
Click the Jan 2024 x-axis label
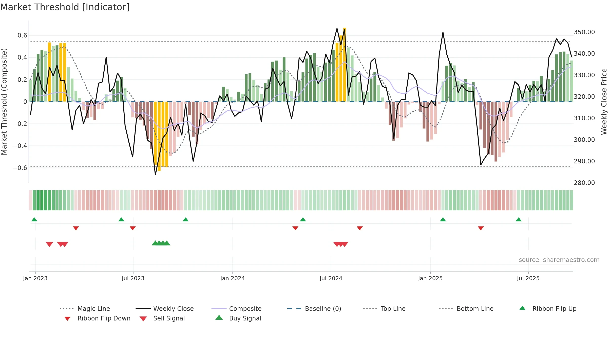pyautogui.click(x=233, y=278)
